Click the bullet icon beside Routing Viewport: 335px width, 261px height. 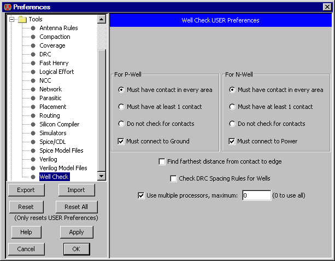tap(33, 115)
